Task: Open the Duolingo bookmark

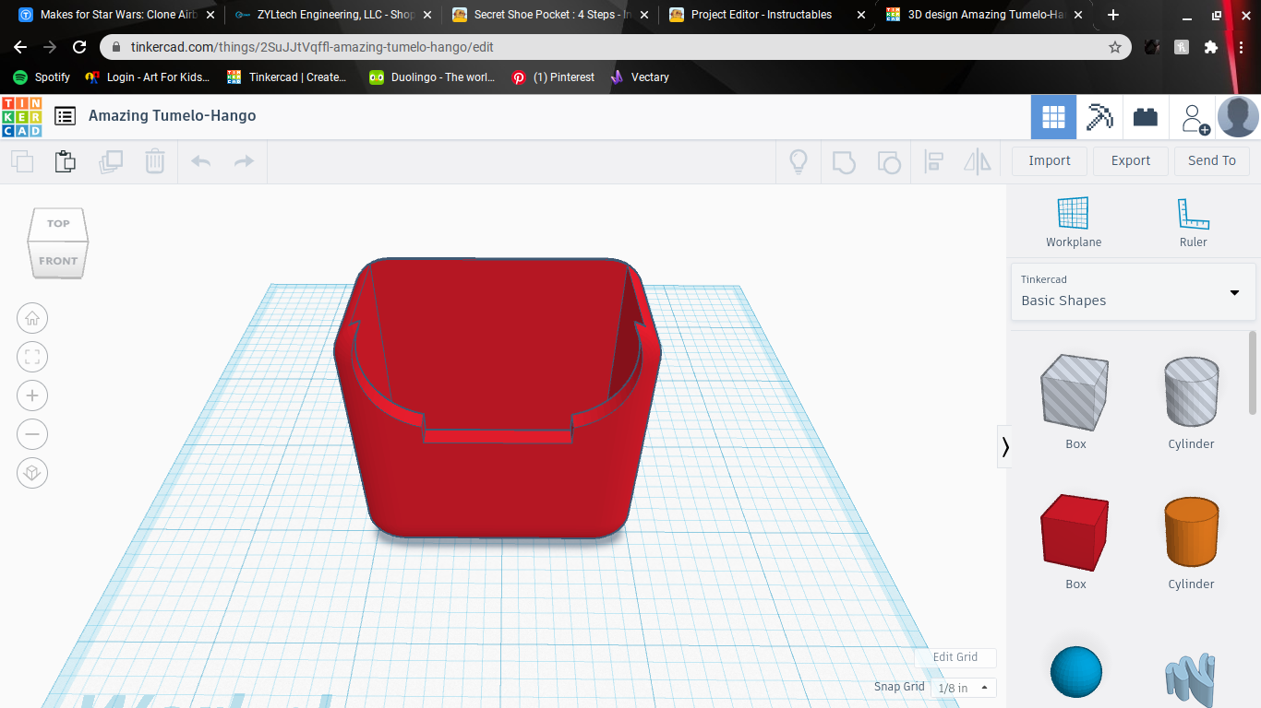Action: coord(432,77)
